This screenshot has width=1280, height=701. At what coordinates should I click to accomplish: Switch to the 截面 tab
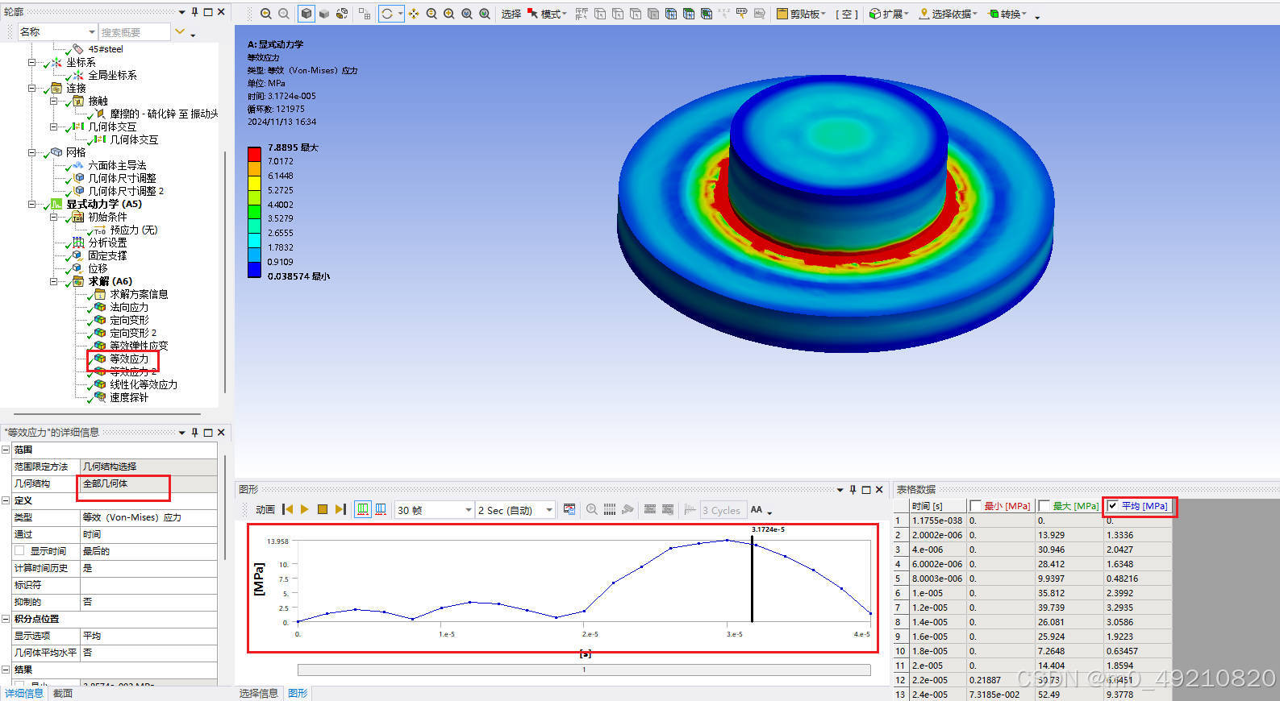point(63,694)
